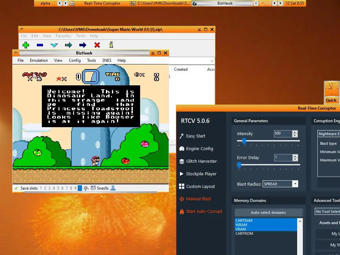Click the teal Copy arrow icon in 7-Zip
Image resolution: width=340 pixels, height=255 pixels.
(x=68, y=45)
